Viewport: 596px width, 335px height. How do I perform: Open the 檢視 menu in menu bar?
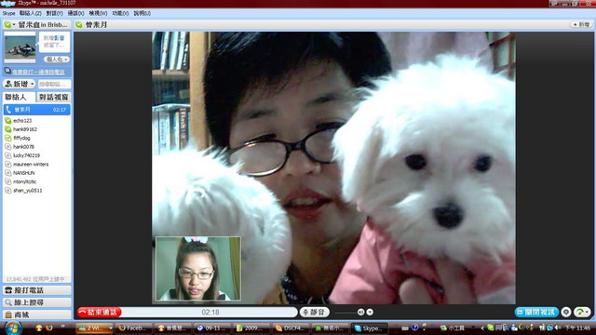tap(98, 13)
